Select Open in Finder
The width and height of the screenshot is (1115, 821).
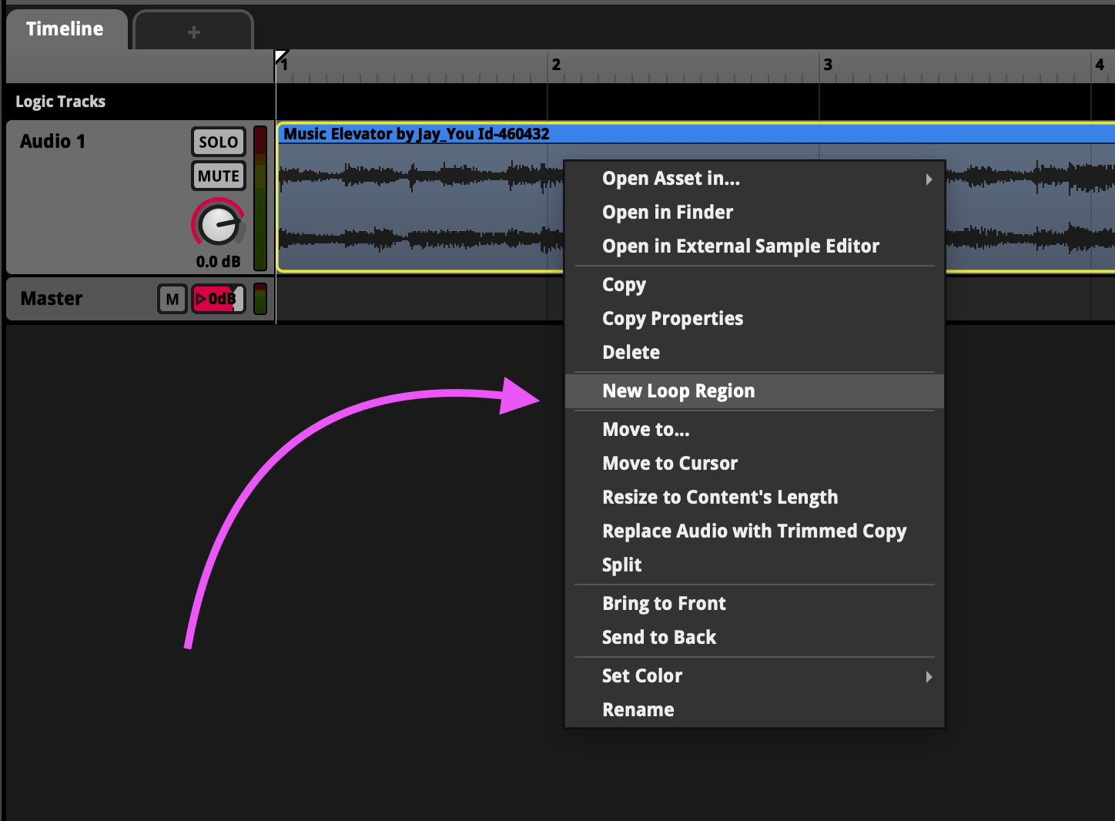pos(667,213)
